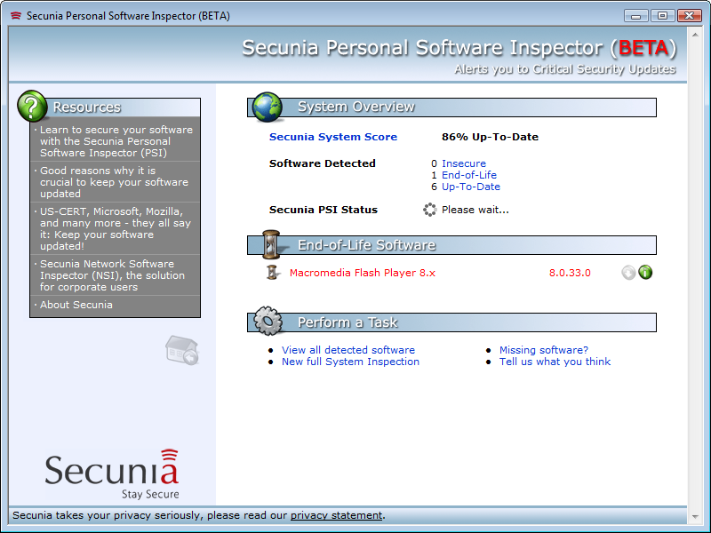Click the Software Detected label

323,163
